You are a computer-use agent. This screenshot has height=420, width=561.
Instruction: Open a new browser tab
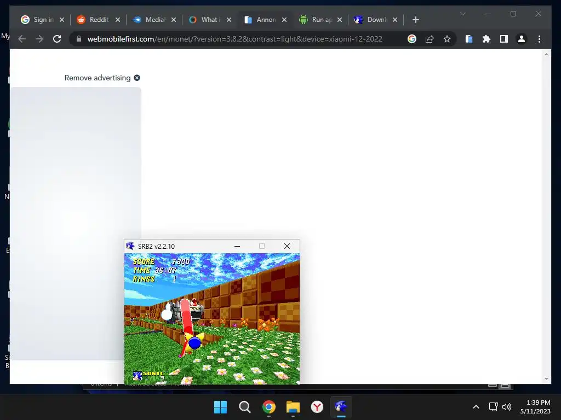[x=415, y=20]
